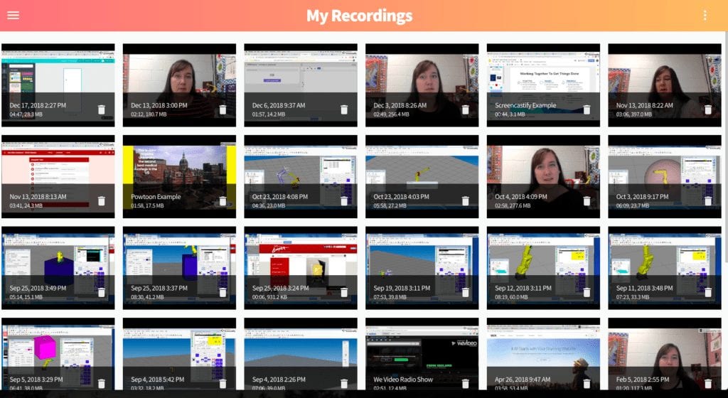Screen dimensions: 728x398
Task: Delete the Sep 19, 2018 3:11 PM recording
Action: 466,292
